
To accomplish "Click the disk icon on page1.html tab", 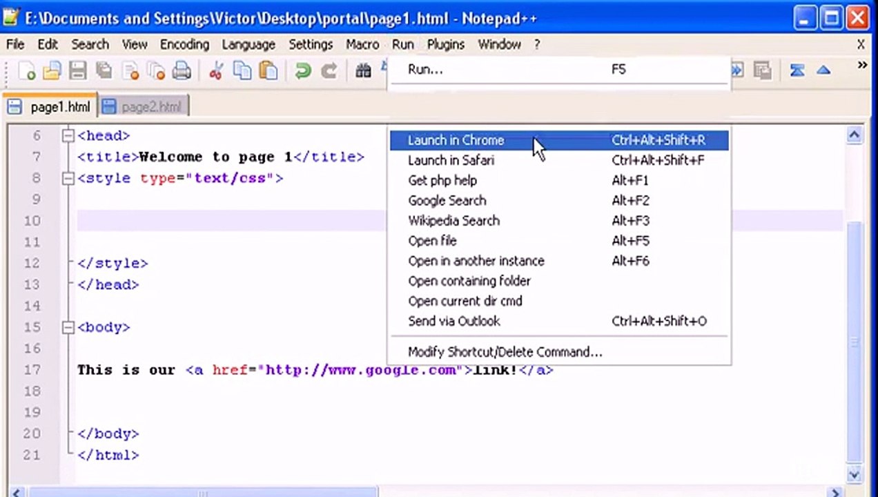I will pos(14,107).
